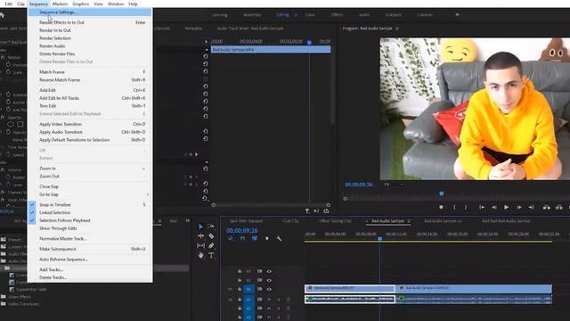Mute the A1 audio track

(269, 300)
